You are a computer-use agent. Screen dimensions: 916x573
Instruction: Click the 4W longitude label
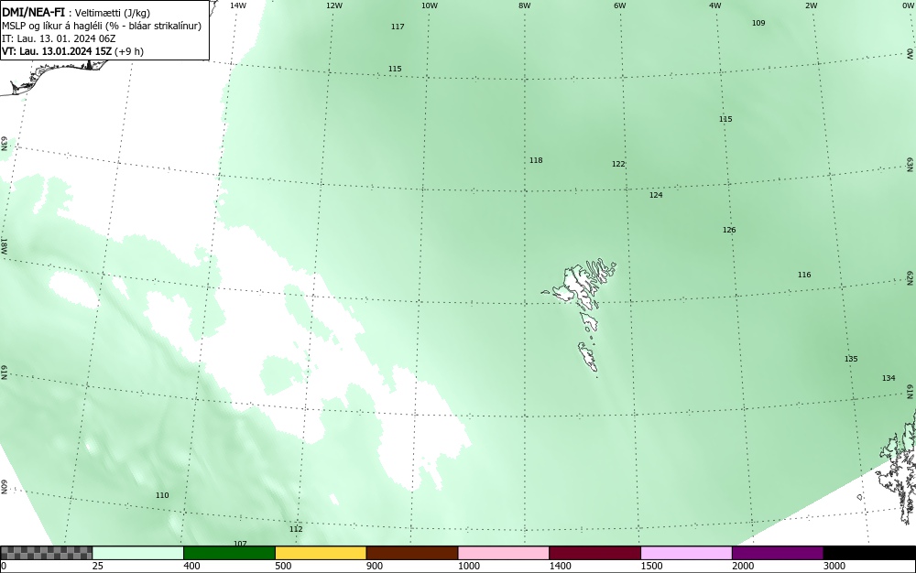pos(715,5)
